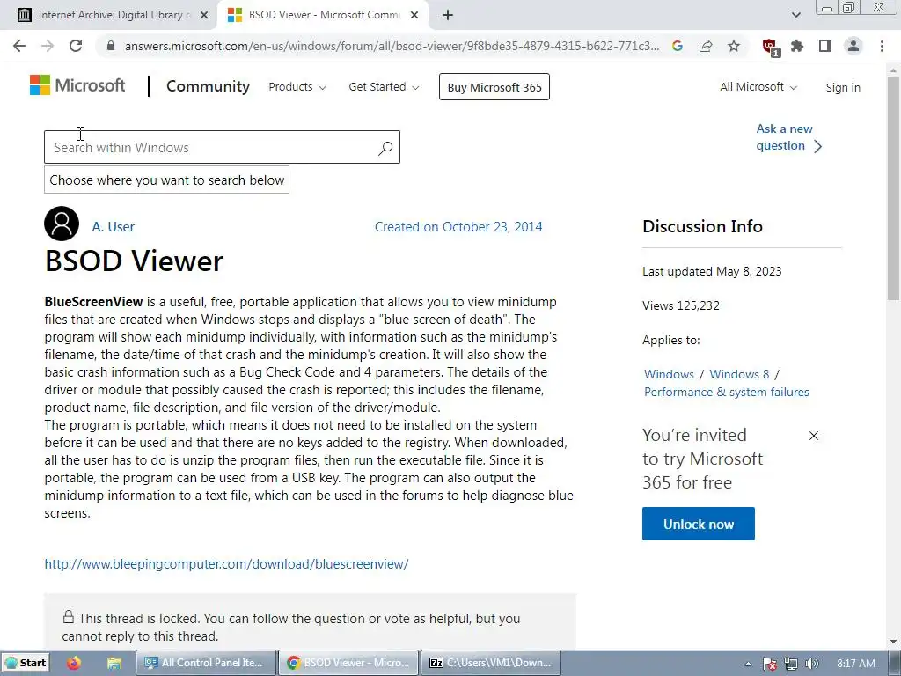Close the BSOD Viewer tab
This screenshot has height=676, width=901.
pyautogui.click(x=414, y=16)
